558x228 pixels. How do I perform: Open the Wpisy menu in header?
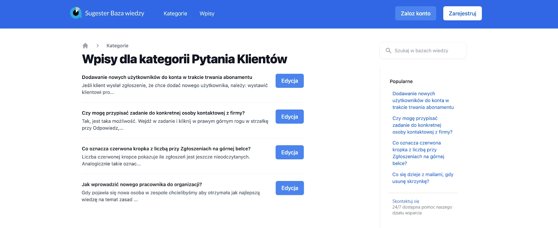[x=207, y=13]
